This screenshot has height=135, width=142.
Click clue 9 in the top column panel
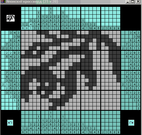(118, 28)
